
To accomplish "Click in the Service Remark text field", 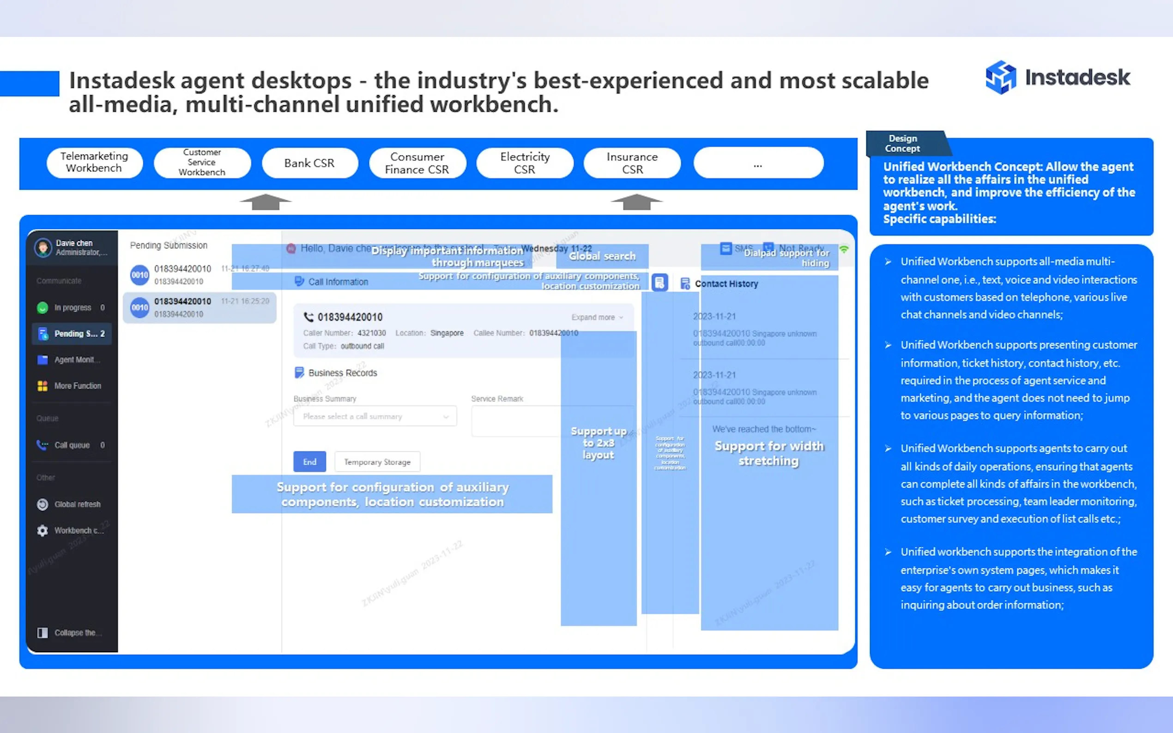I will (x=553, y=421).
